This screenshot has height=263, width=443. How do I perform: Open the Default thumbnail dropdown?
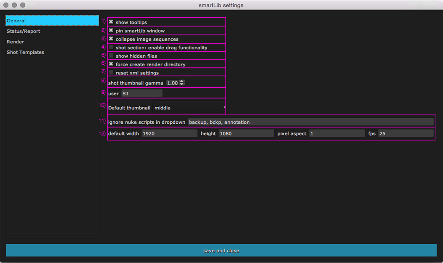pyautogui.click(x=189, y=108)
